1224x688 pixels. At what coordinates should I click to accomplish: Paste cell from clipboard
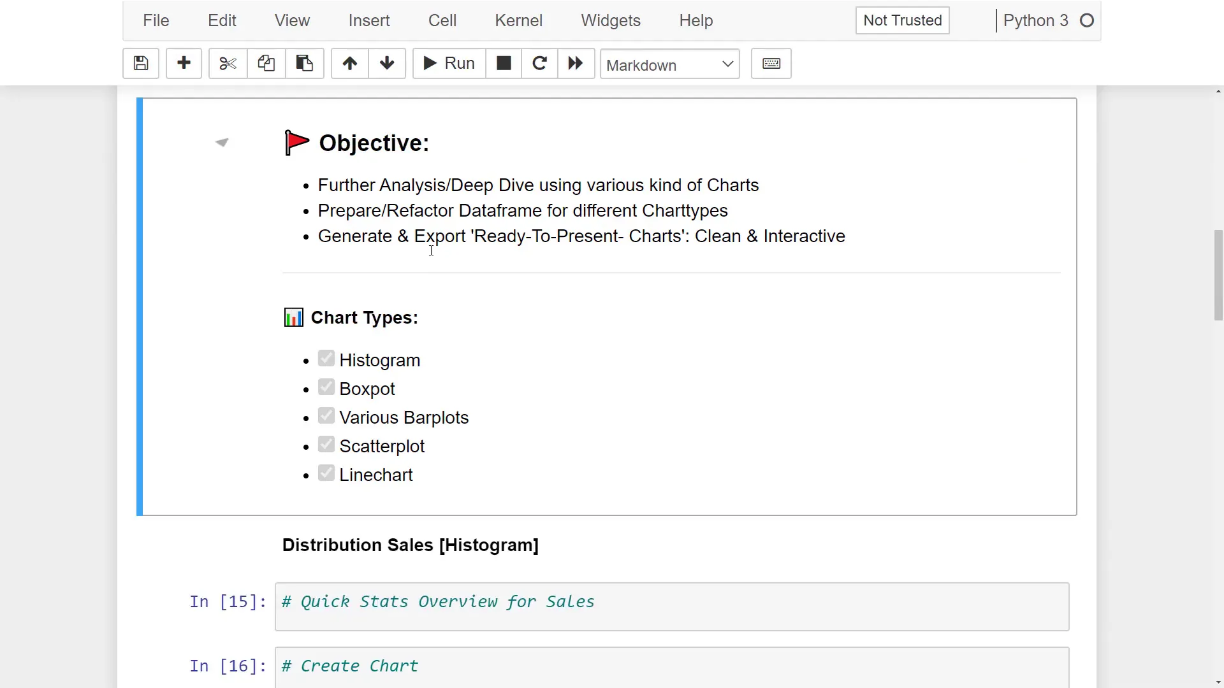tap(304, 63)
